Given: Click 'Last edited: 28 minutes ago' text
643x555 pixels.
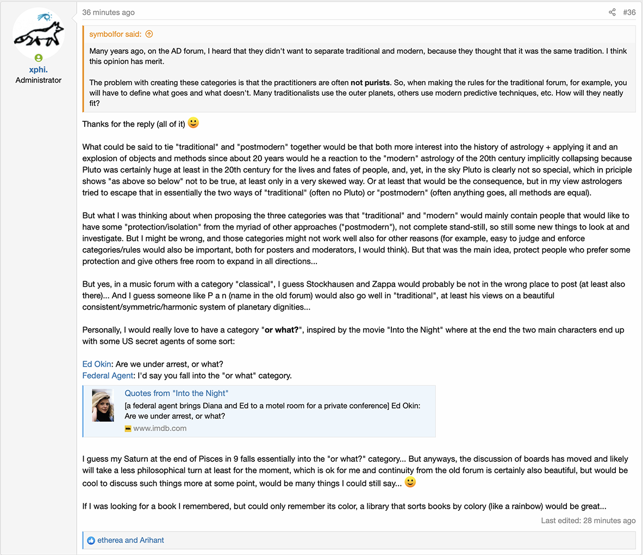Looking at the screenshot, I should coord(588,521).
